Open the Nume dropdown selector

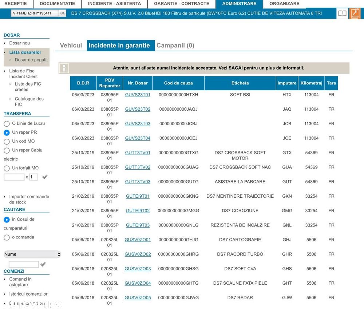[32, 254]
